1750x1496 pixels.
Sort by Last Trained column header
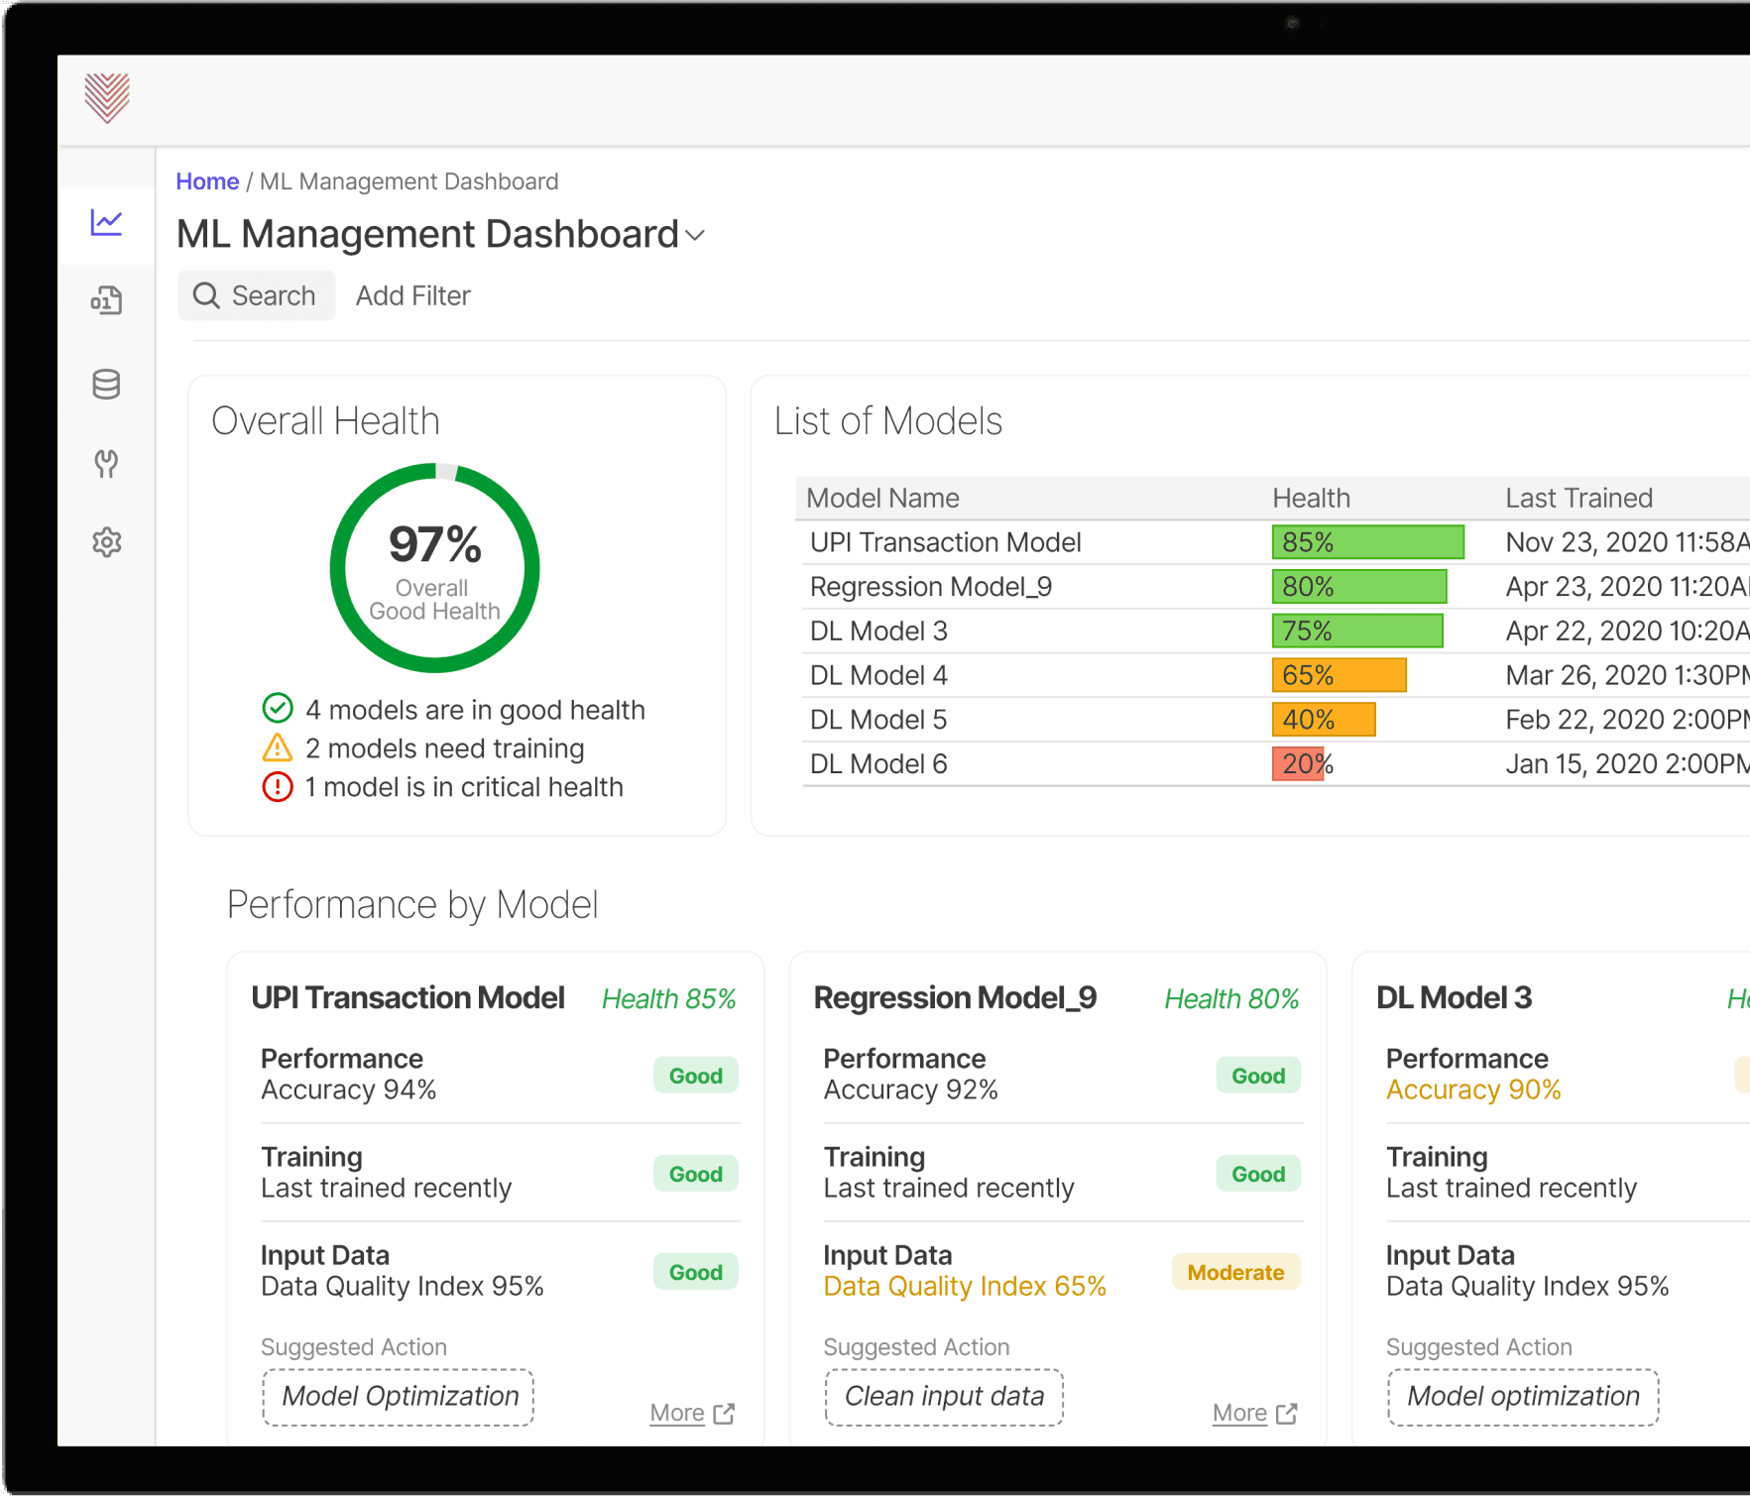pyautogui.click(x=1578, y=498)
